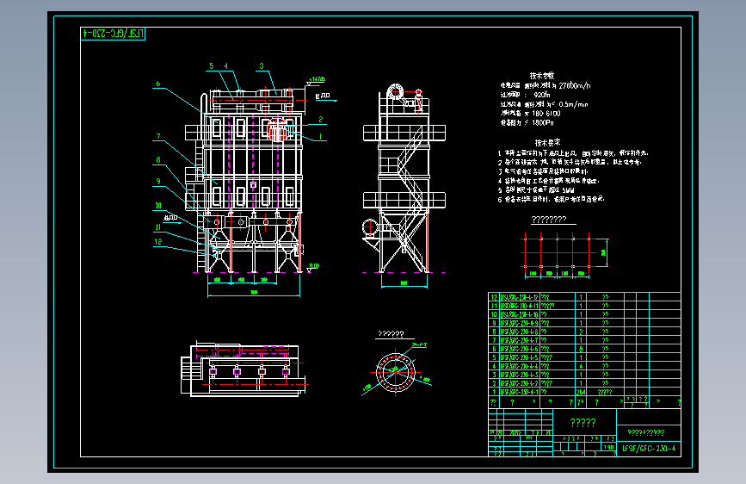Screen dimensions: 746x484
Task: Pick balloon callout 9 left of the elevation
Action: [x=158, y=182]
